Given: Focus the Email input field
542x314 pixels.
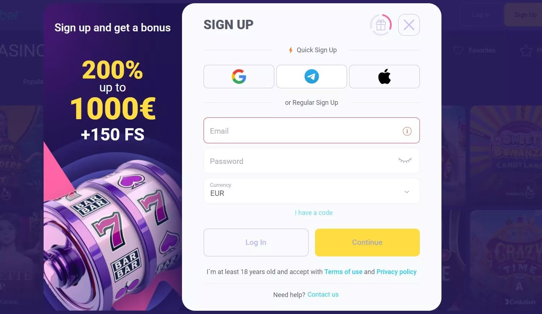Looking at the screenshot, I should click(312, 130).
